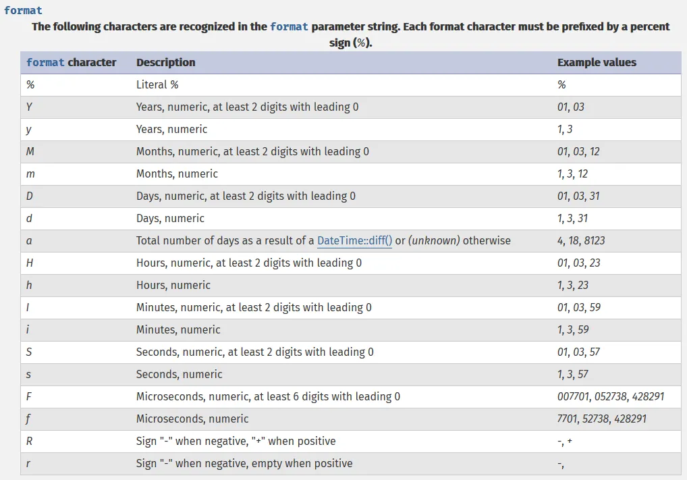Click the 'Days, numeric' description for 'd'
Image resolution: width=687 pixels, height=480 pixels.
pyautogui.click(x=170, y=218)
